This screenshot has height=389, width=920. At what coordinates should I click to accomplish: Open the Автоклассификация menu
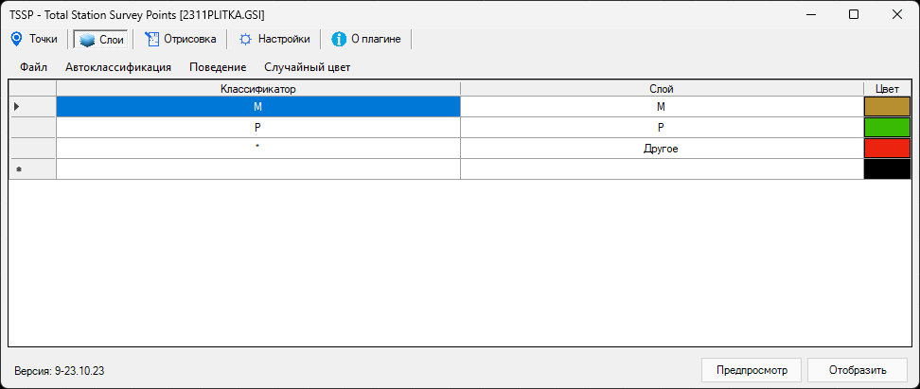tap(117, 67)
